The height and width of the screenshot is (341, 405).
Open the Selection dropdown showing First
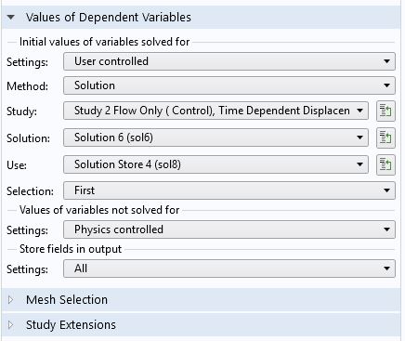point(229,190)
